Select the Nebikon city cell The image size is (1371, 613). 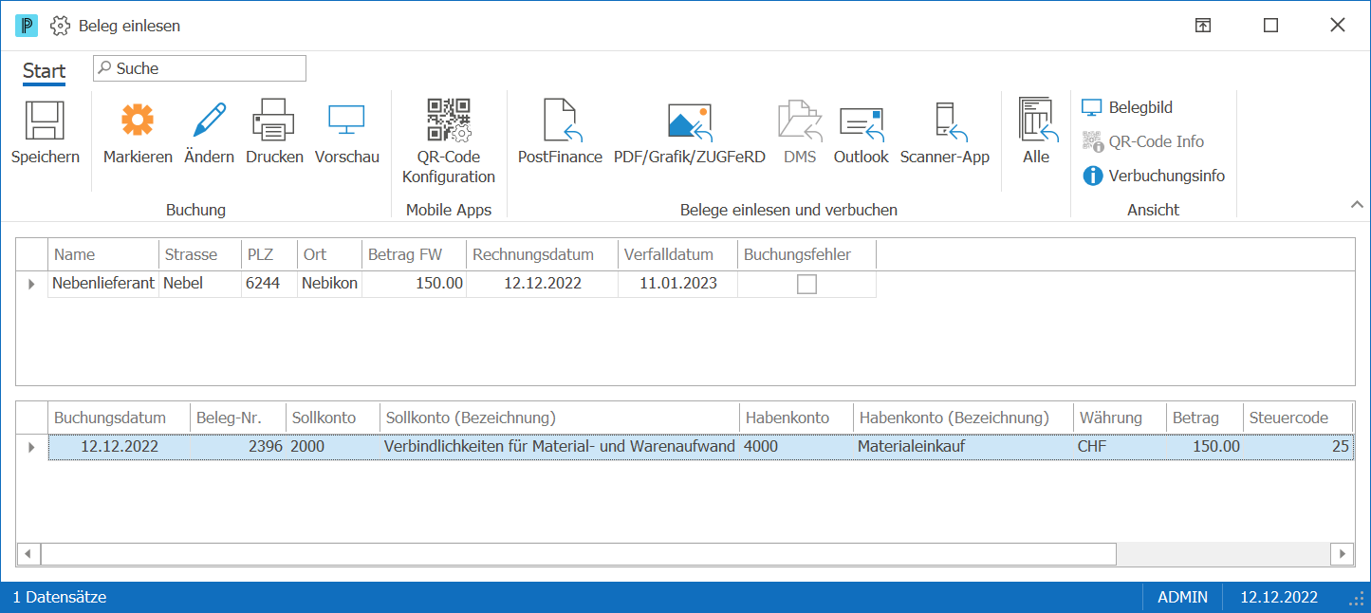click(329, 284)
